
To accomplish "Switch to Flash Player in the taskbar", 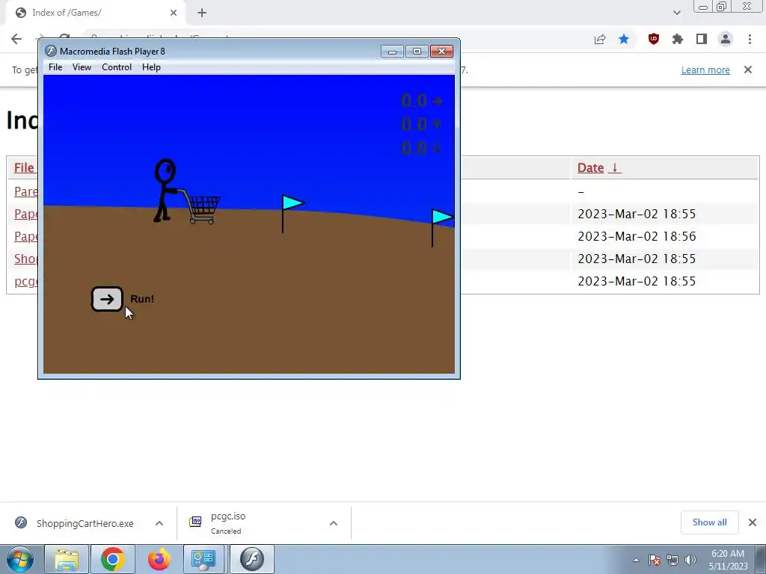I will tap(252, 559).
